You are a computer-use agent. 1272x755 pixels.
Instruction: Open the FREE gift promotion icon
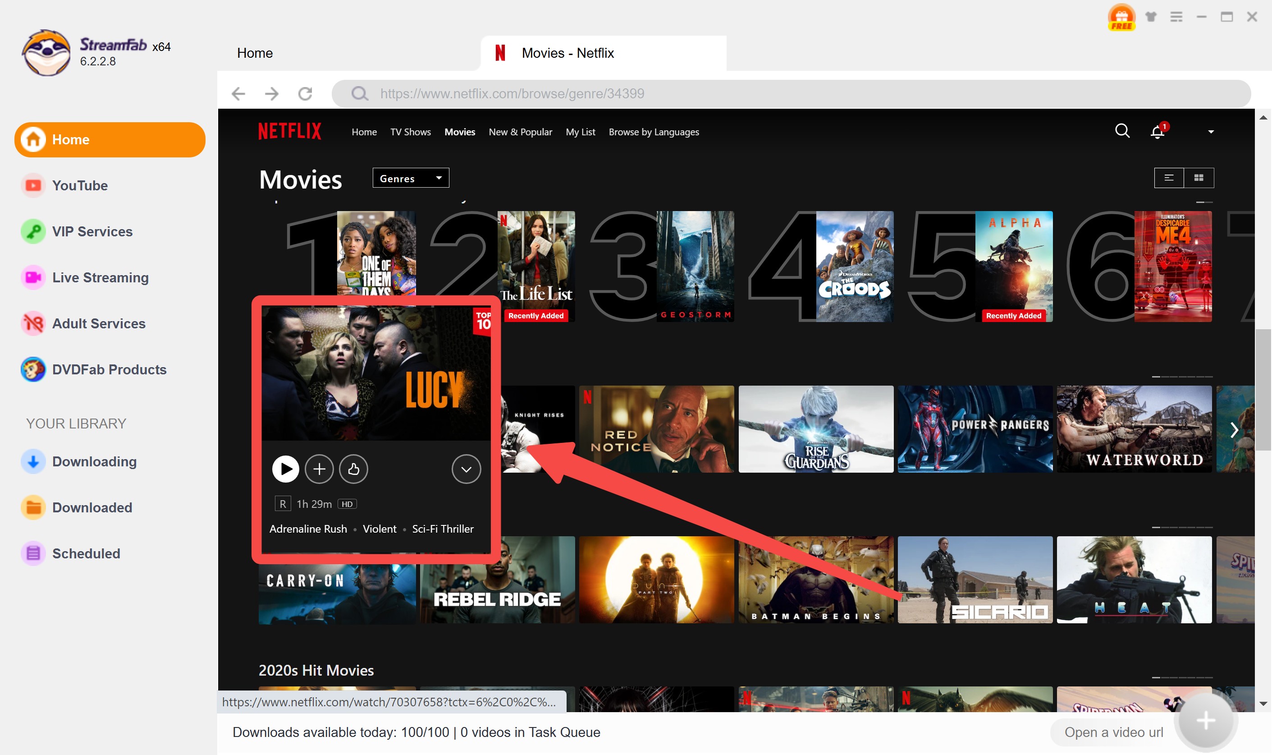point(1121,17)
